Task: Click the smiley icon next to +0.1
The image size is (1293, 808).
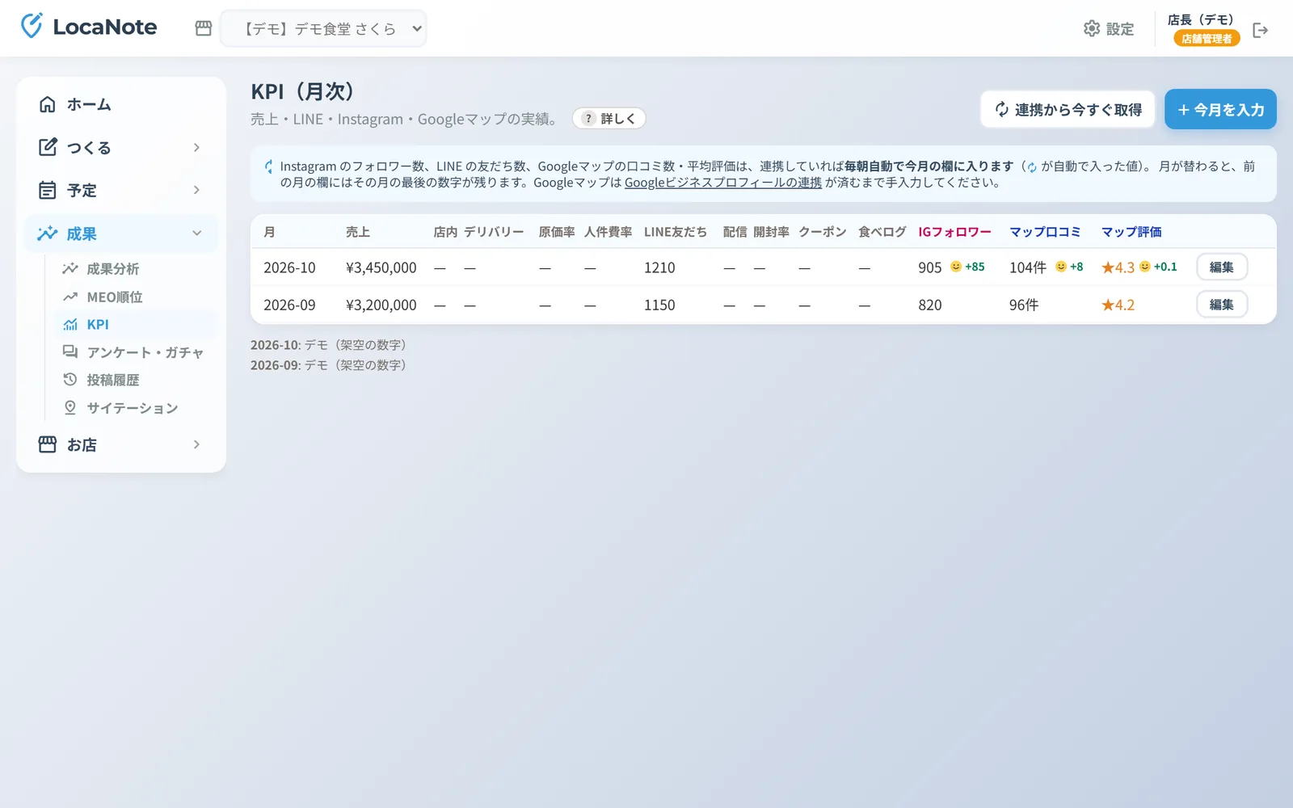Action: coord(1144,267)
